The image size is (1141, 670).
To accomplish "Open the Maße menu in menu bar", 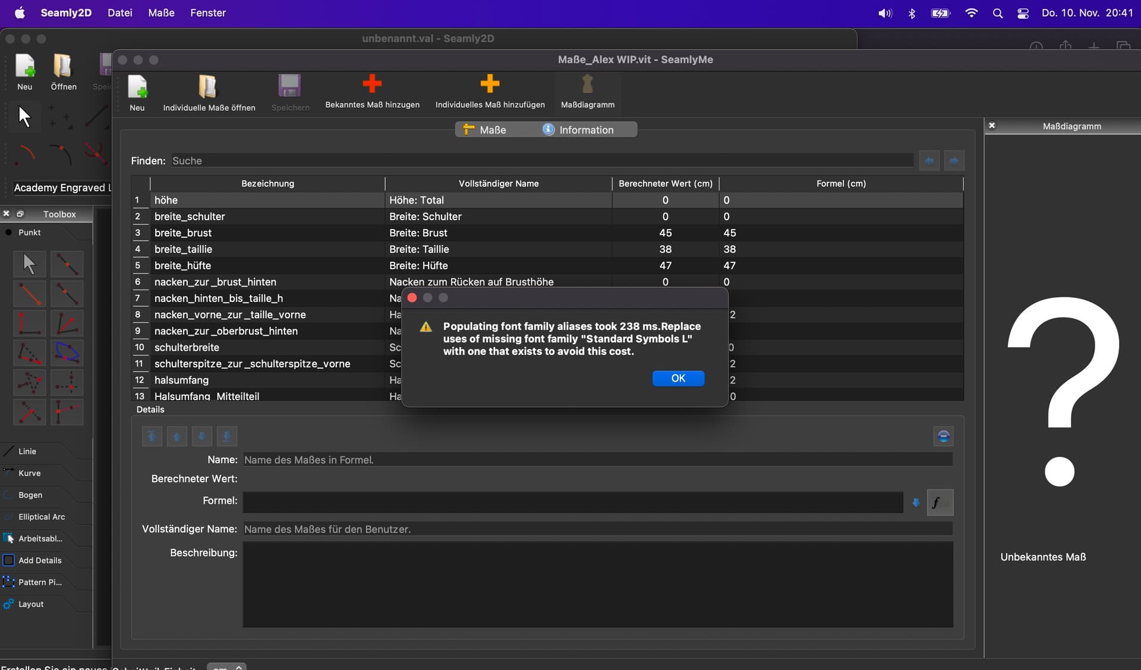I will [x=161, y=12].
